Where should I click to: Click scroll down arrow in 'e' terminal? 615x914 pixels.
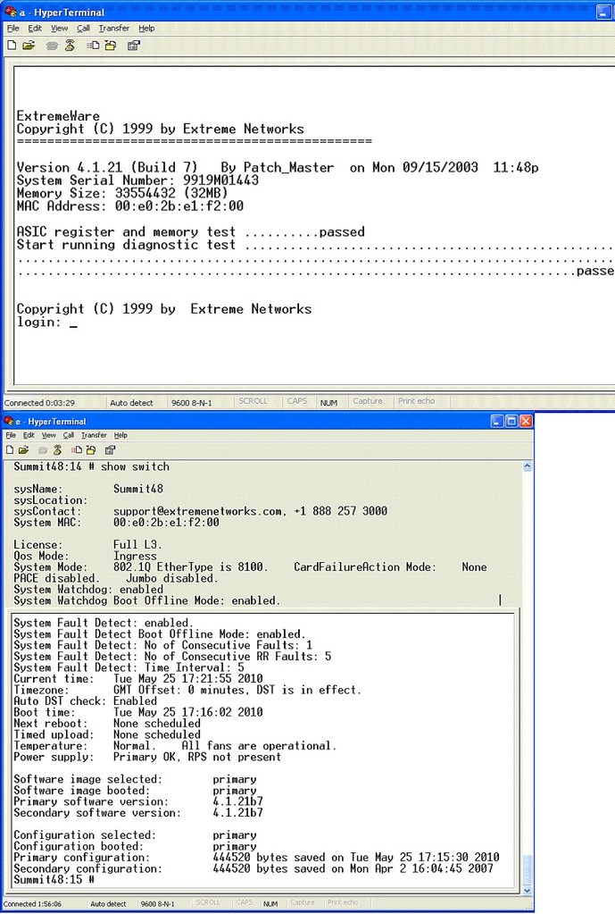pyautogui.click(x=527, y=891)
